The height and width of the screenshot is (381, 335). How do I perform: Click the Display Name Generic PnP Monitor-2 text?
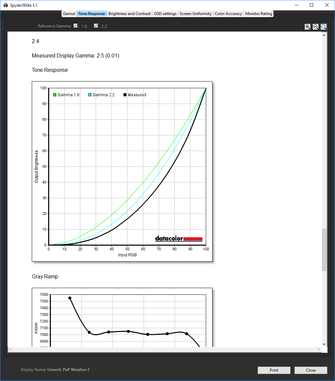[55, 370]
